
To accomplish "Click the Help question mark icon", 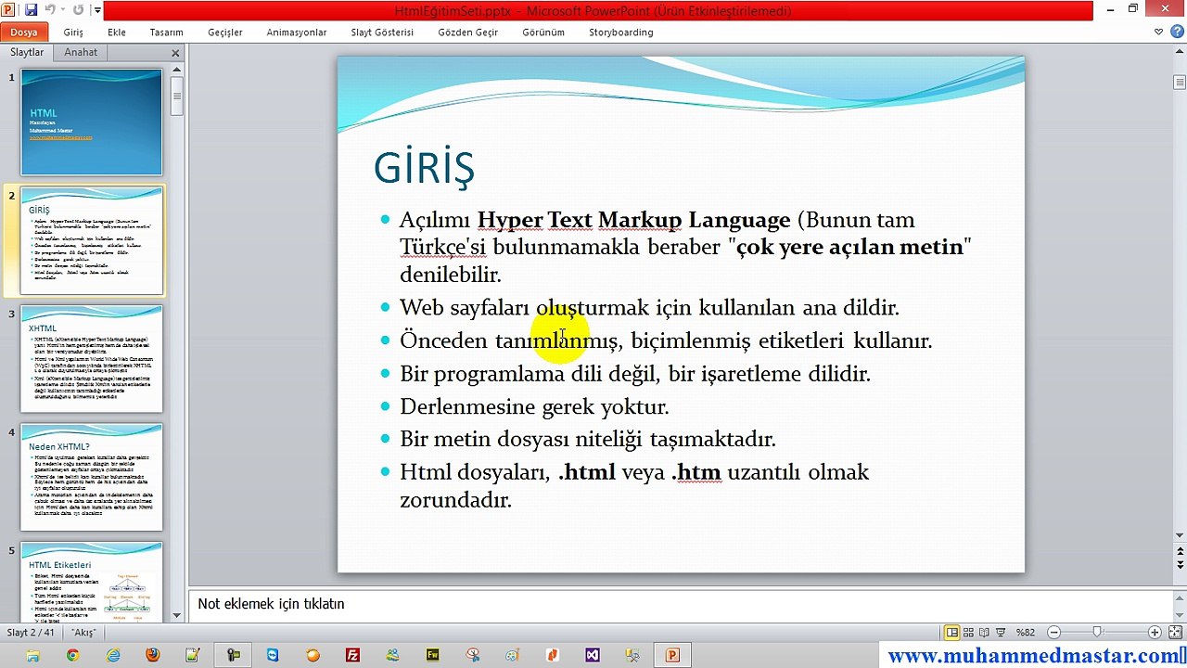I will 1175,32.
